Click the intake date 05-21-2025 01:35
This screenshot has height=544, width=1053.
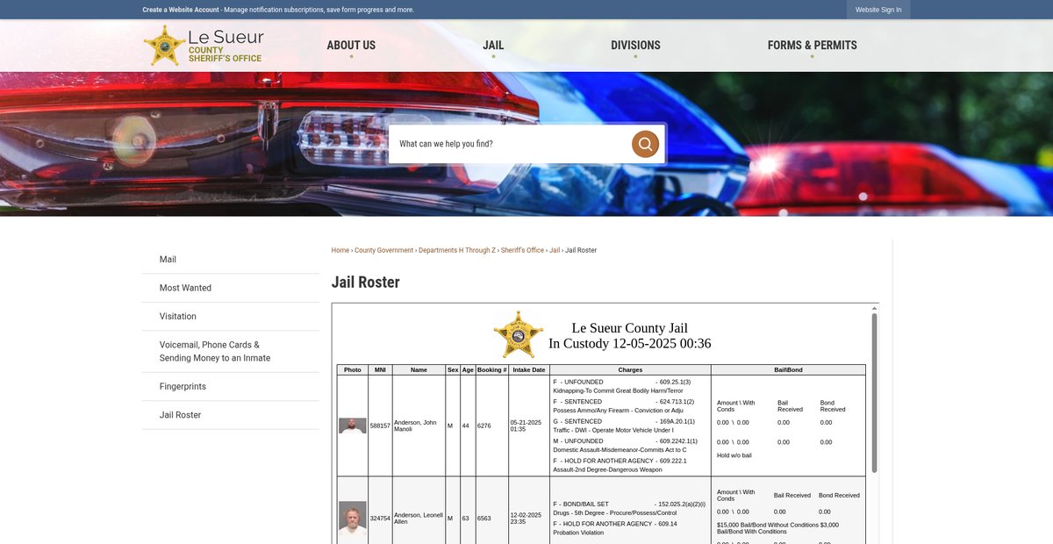(x=526, y=426)
